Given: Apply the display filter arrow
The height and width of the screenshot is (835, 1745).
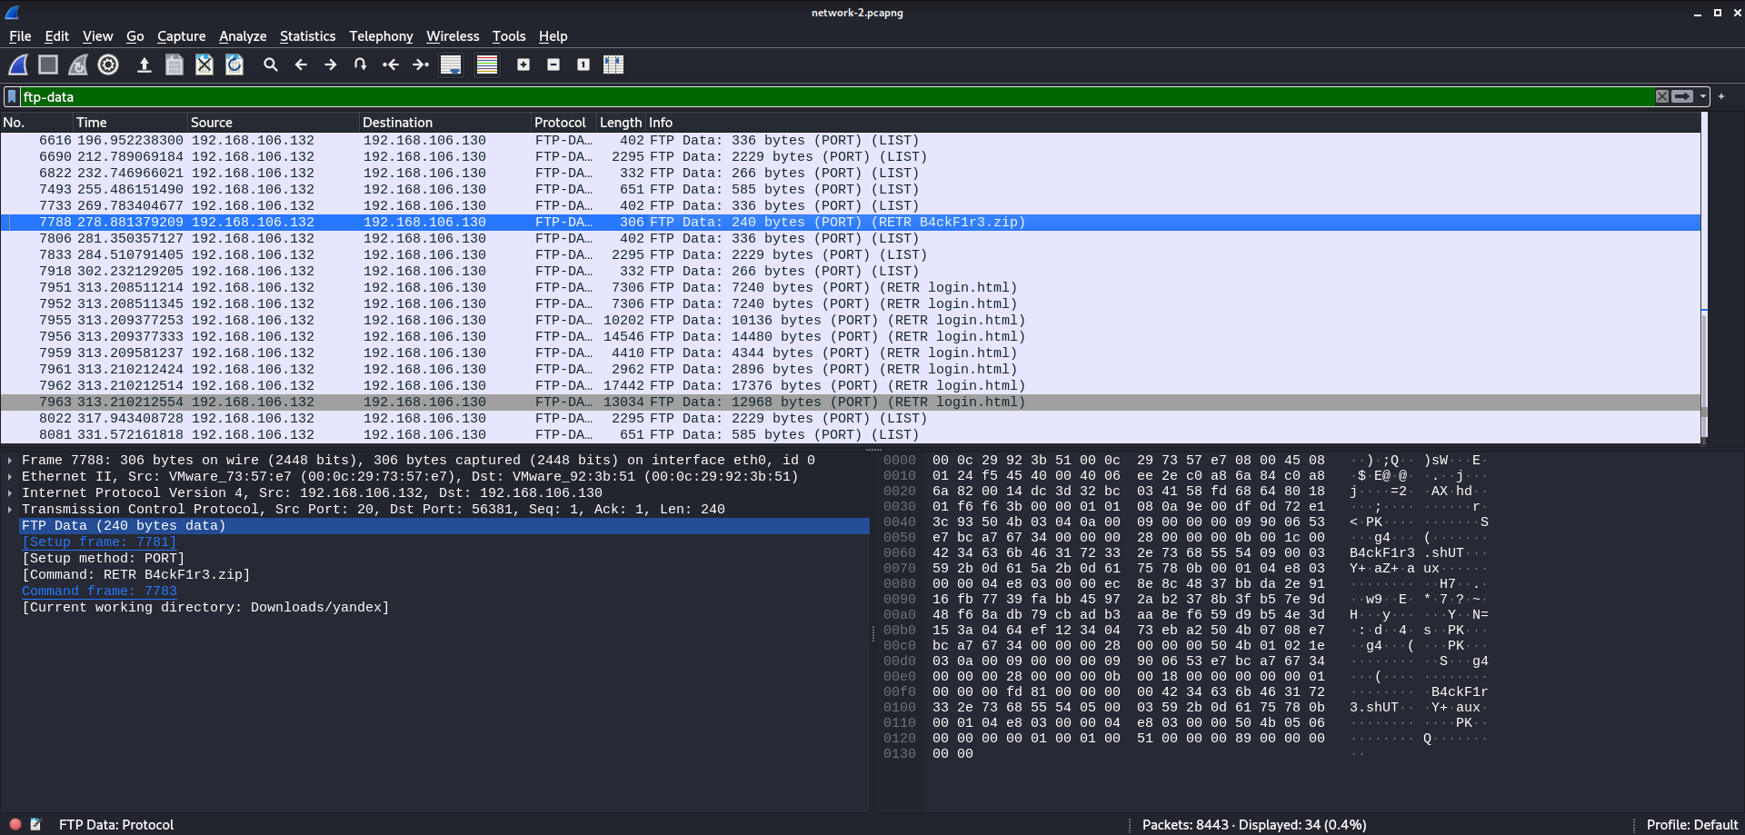Looking at the screenshot, I should pos(1683,96).
